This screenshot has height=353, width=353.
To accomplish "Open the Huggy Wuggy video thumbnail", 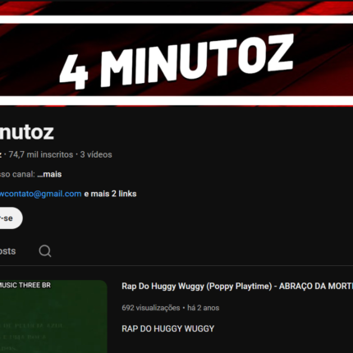I will point(53,316).
